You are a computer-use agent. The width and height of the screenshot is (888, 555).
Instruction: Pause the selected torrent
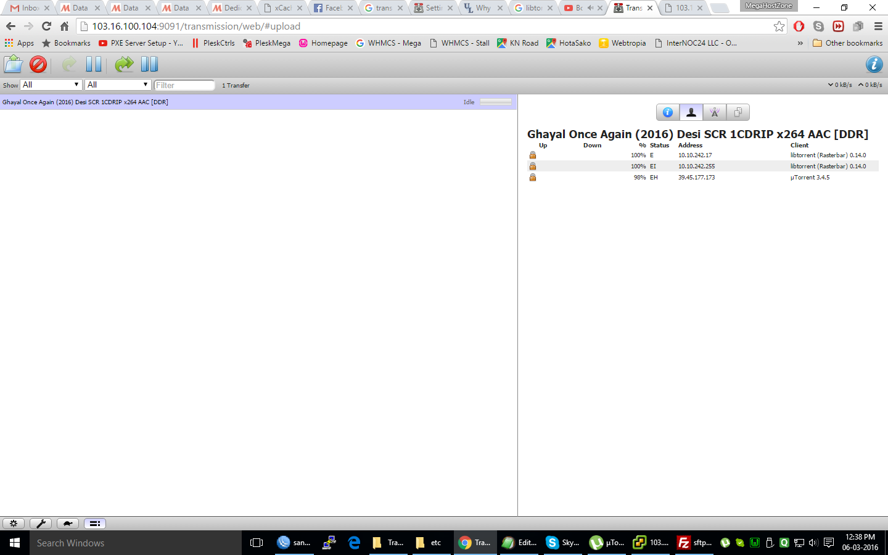pyautogui.click(x=94, y=64)
